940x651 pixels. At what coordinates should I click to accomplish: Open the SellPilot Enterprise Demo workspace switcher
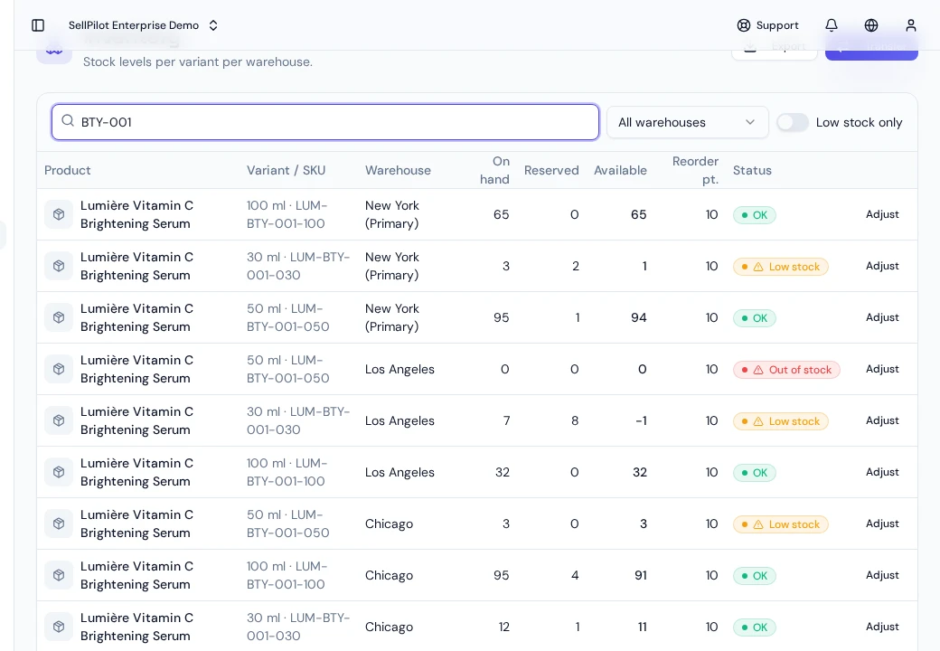[144, 25]
